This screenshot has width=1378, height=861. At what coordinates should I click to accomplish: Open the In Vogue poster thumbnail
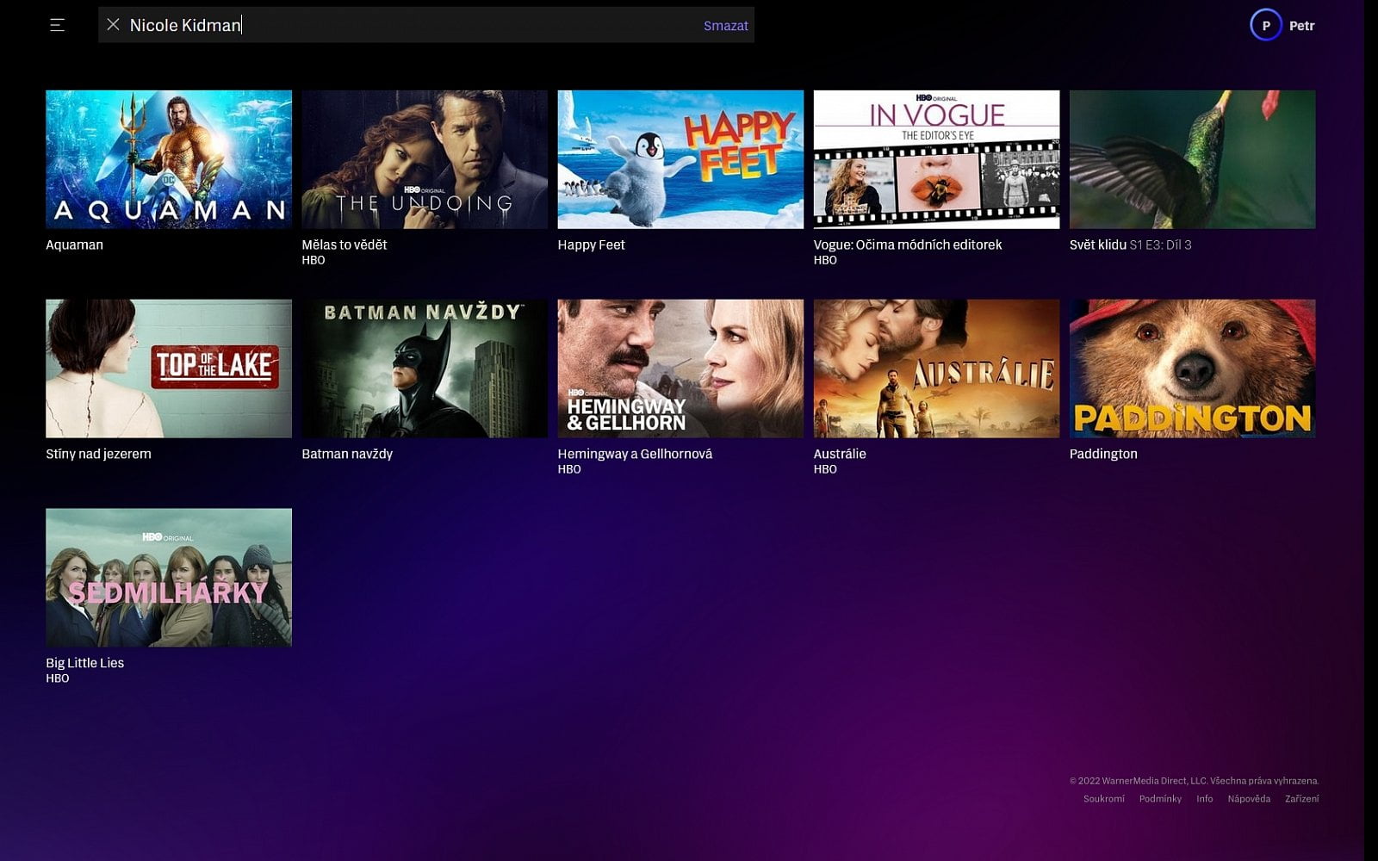coord(936,159)
